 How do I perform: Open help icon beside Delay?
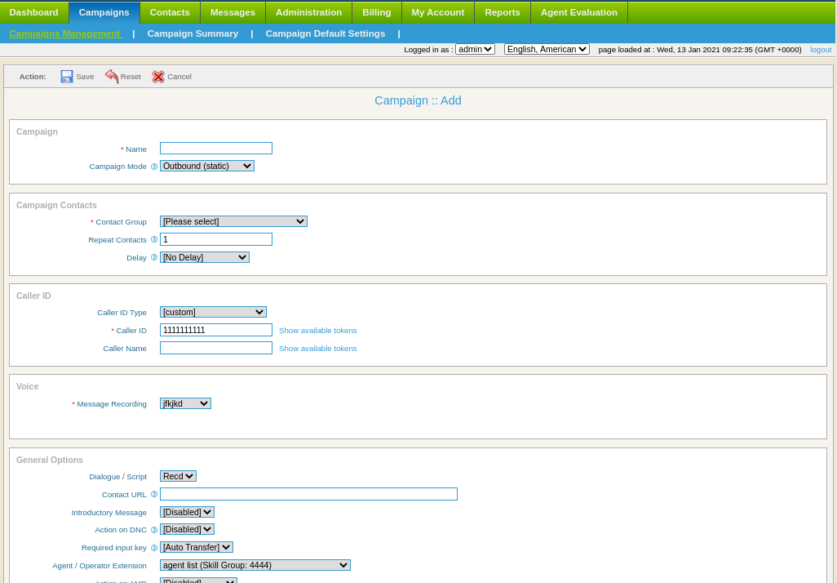click(154, 257)
